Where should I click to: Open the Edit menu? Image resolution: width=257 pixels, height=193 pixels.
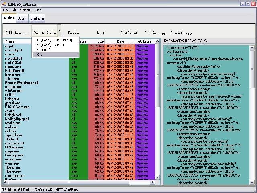coord(14,10)
